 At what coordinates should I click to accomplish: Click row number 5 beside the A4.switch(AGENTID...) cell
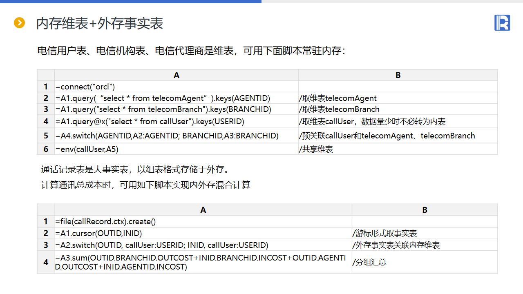tap(46, 136)
